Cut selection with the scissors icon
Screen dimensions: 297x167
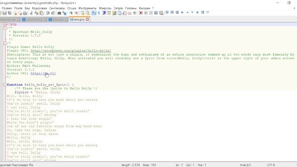pyautogui.click(x=32, y=13)
